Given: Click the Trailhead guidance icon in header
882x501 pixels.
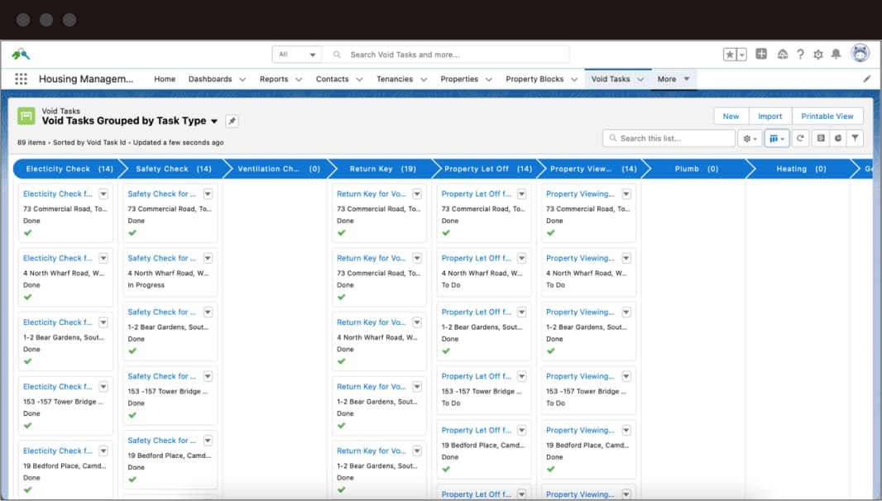Looking at the screenshot, I should (x=783, y=54).
